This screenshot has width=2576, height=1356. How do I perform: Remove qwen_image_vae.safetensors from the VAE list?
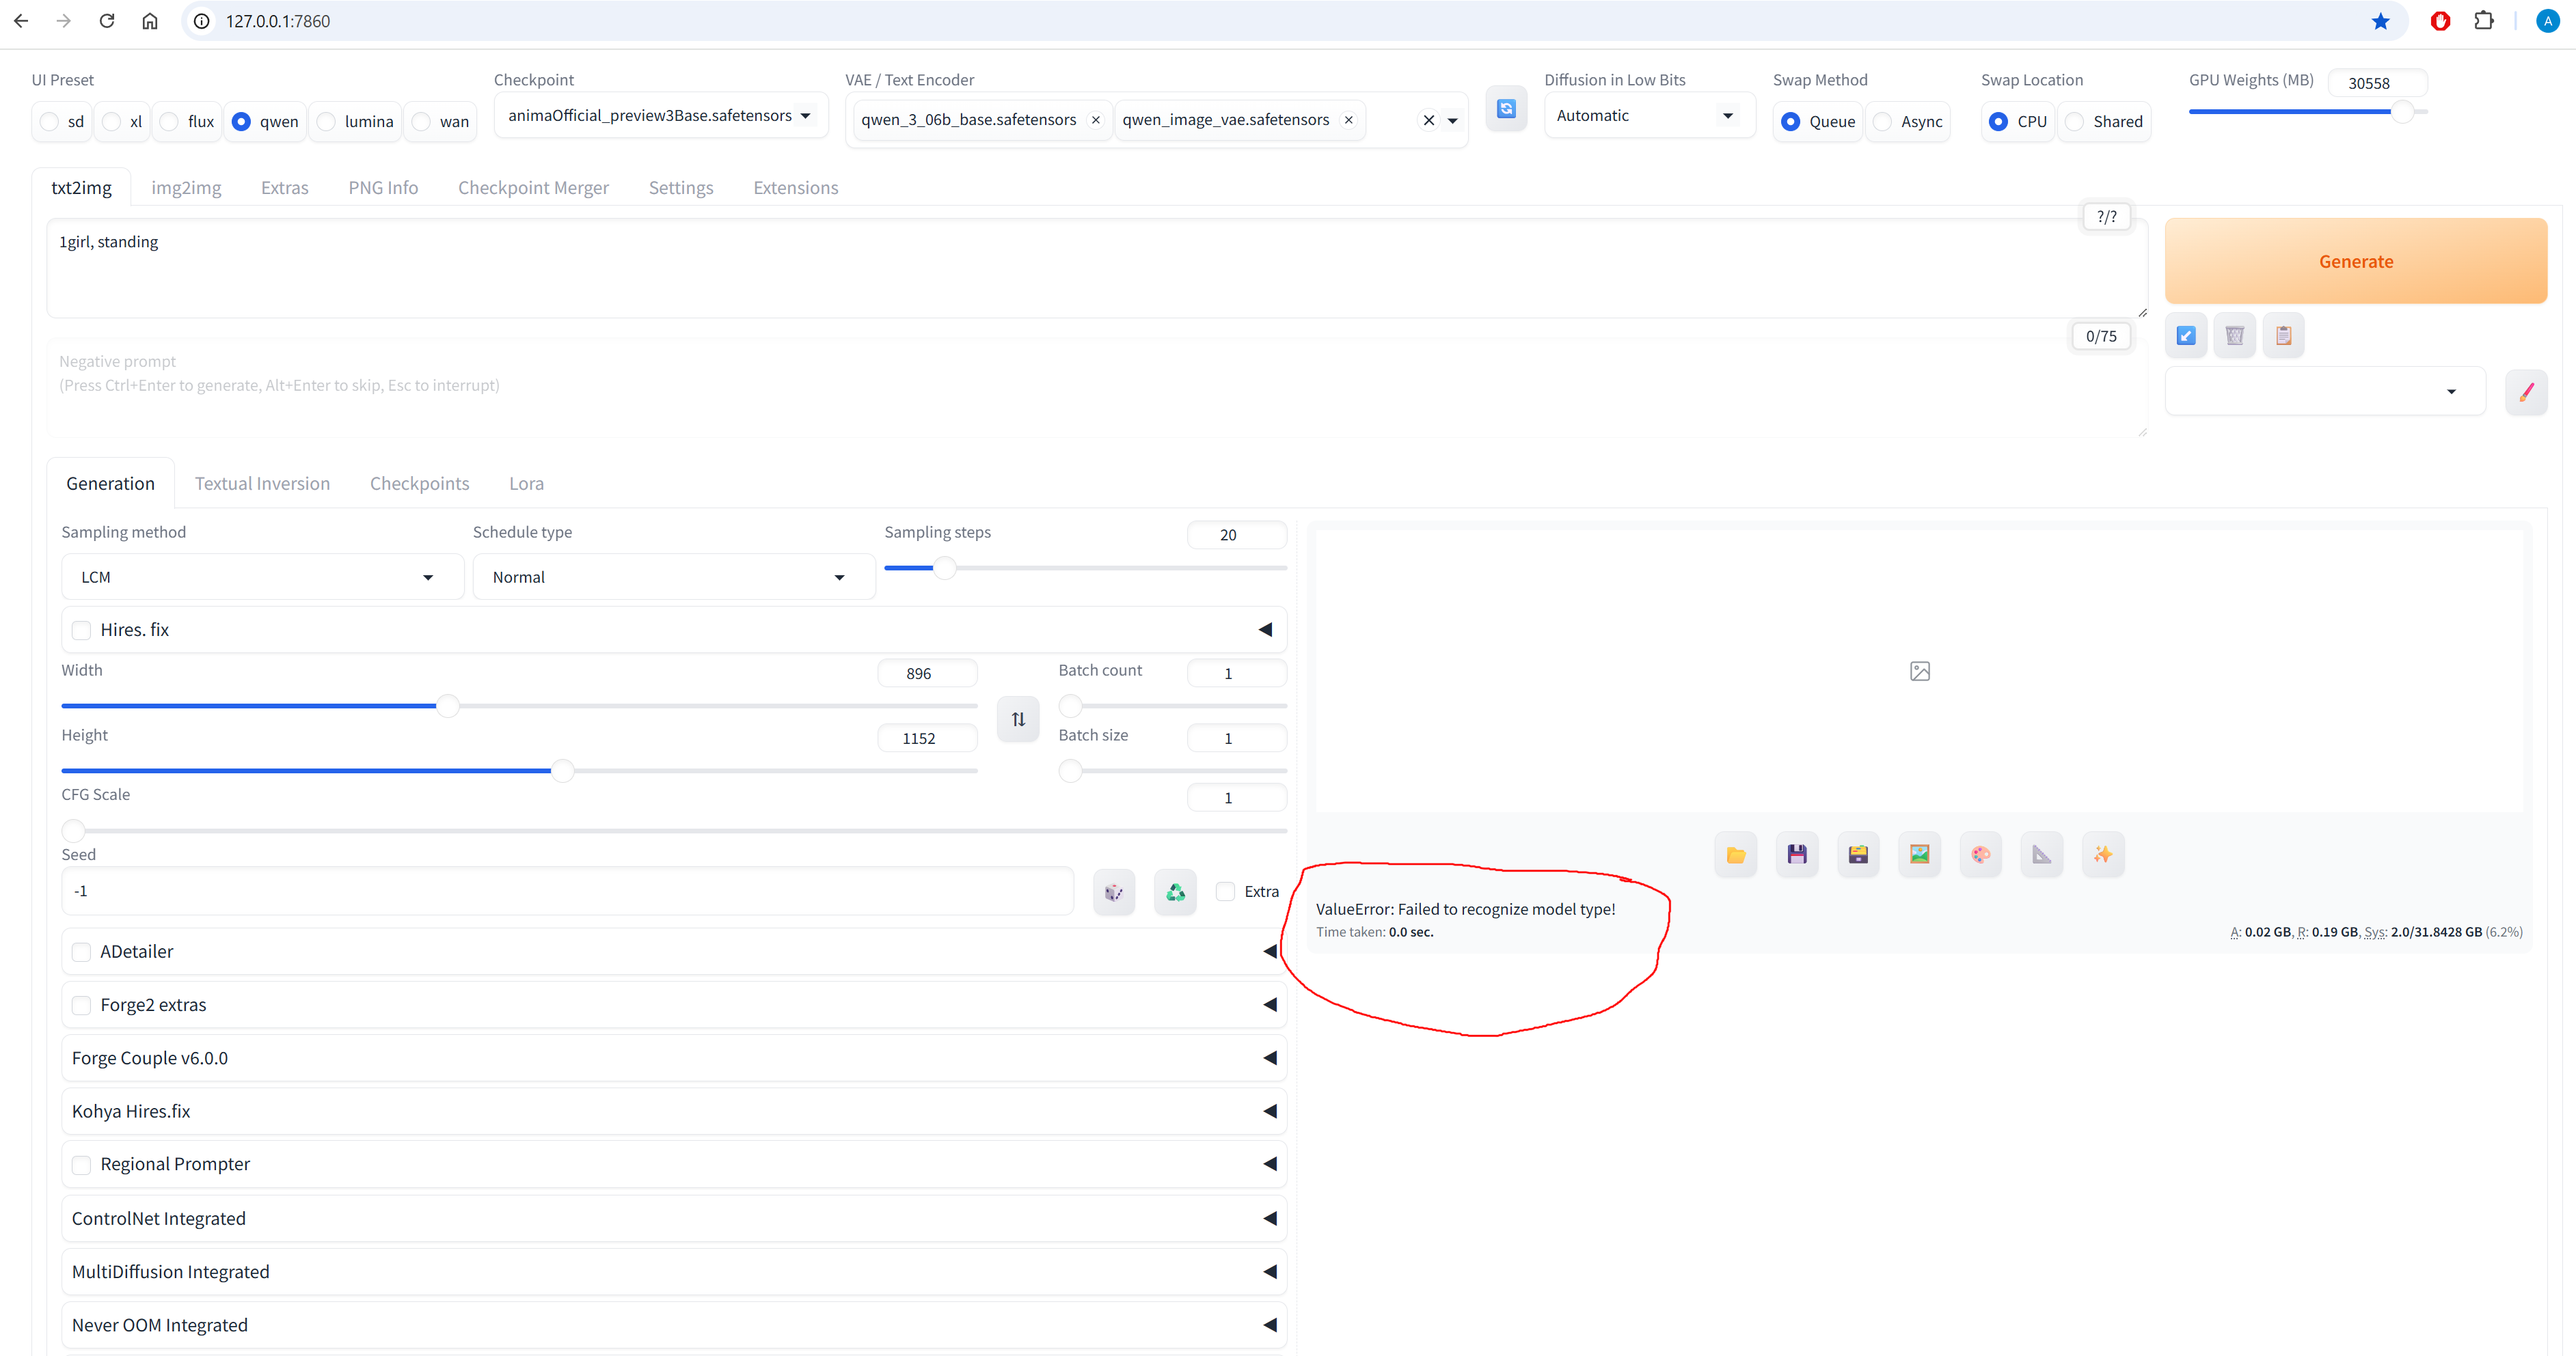point(1348,120)
